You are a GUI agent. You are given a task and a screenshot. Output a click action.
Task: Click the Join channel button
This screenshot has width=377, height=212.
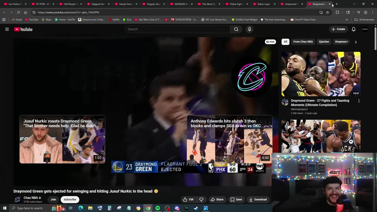(x=53, y=199)
